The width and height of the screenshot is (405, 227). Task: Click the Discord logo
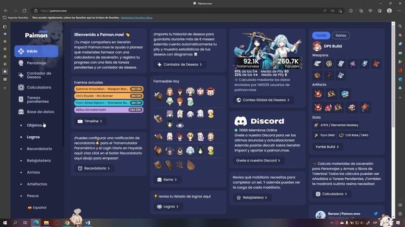[259, 121]
